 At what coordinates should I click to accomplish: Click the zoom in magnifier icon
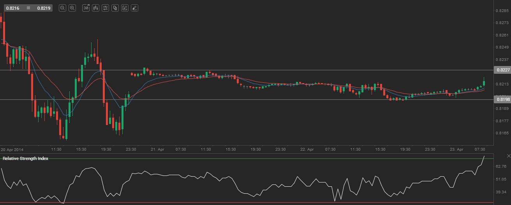pos(72,8)
